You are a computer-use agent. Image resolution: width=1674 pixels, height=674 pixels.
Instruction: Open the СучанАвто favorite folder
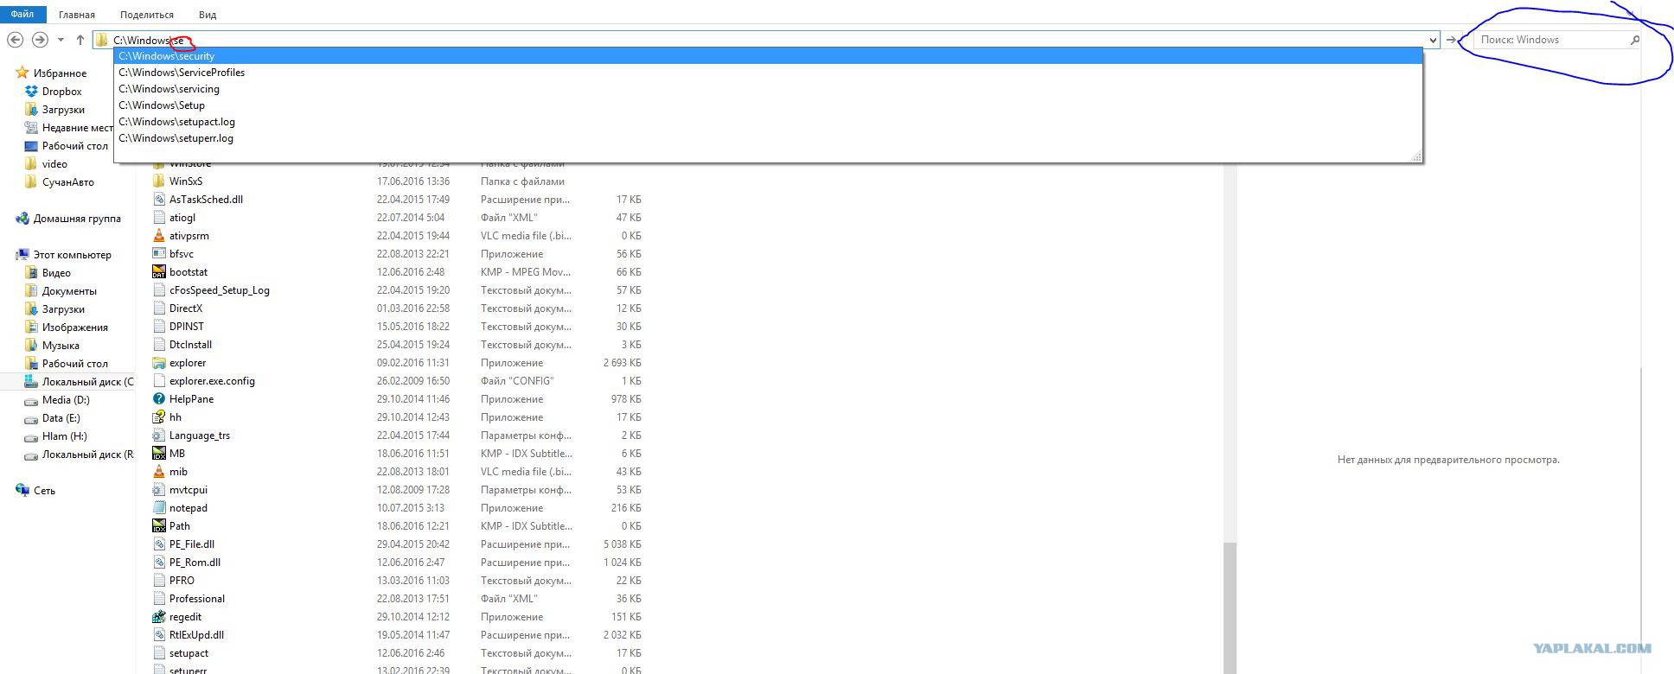pyautogui.click(x=68, y=182)
